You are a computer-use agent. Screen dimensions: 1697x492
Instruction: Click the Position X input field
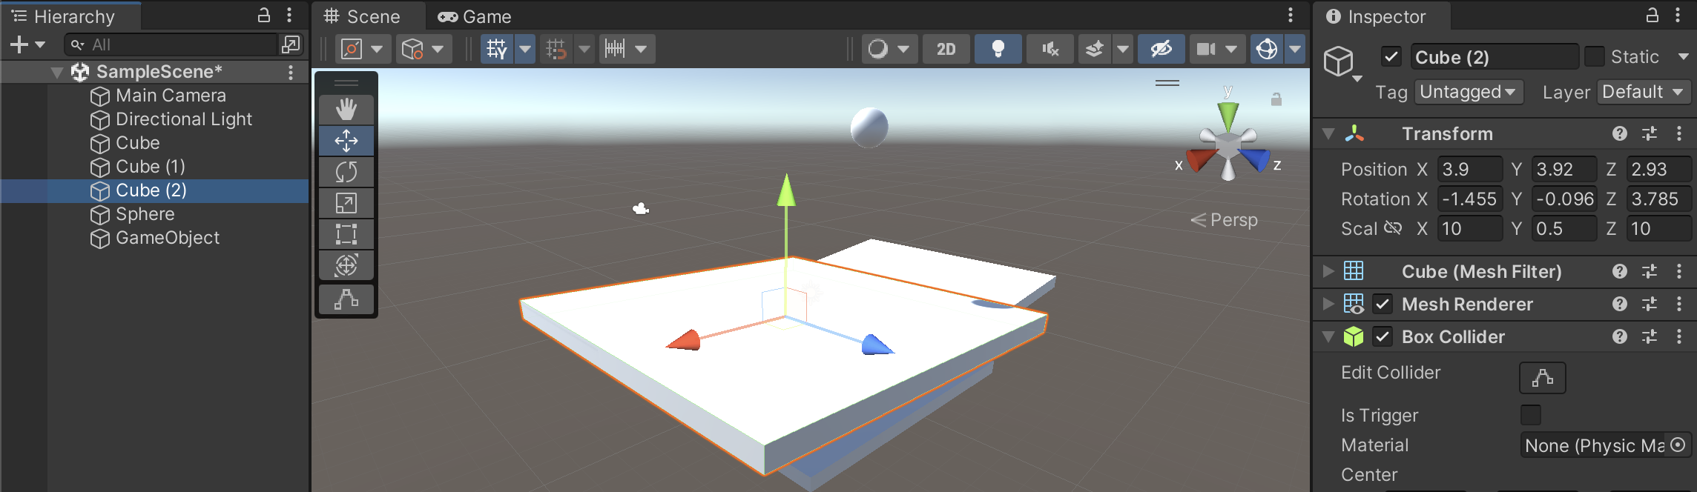click(x=1469, y=170)
